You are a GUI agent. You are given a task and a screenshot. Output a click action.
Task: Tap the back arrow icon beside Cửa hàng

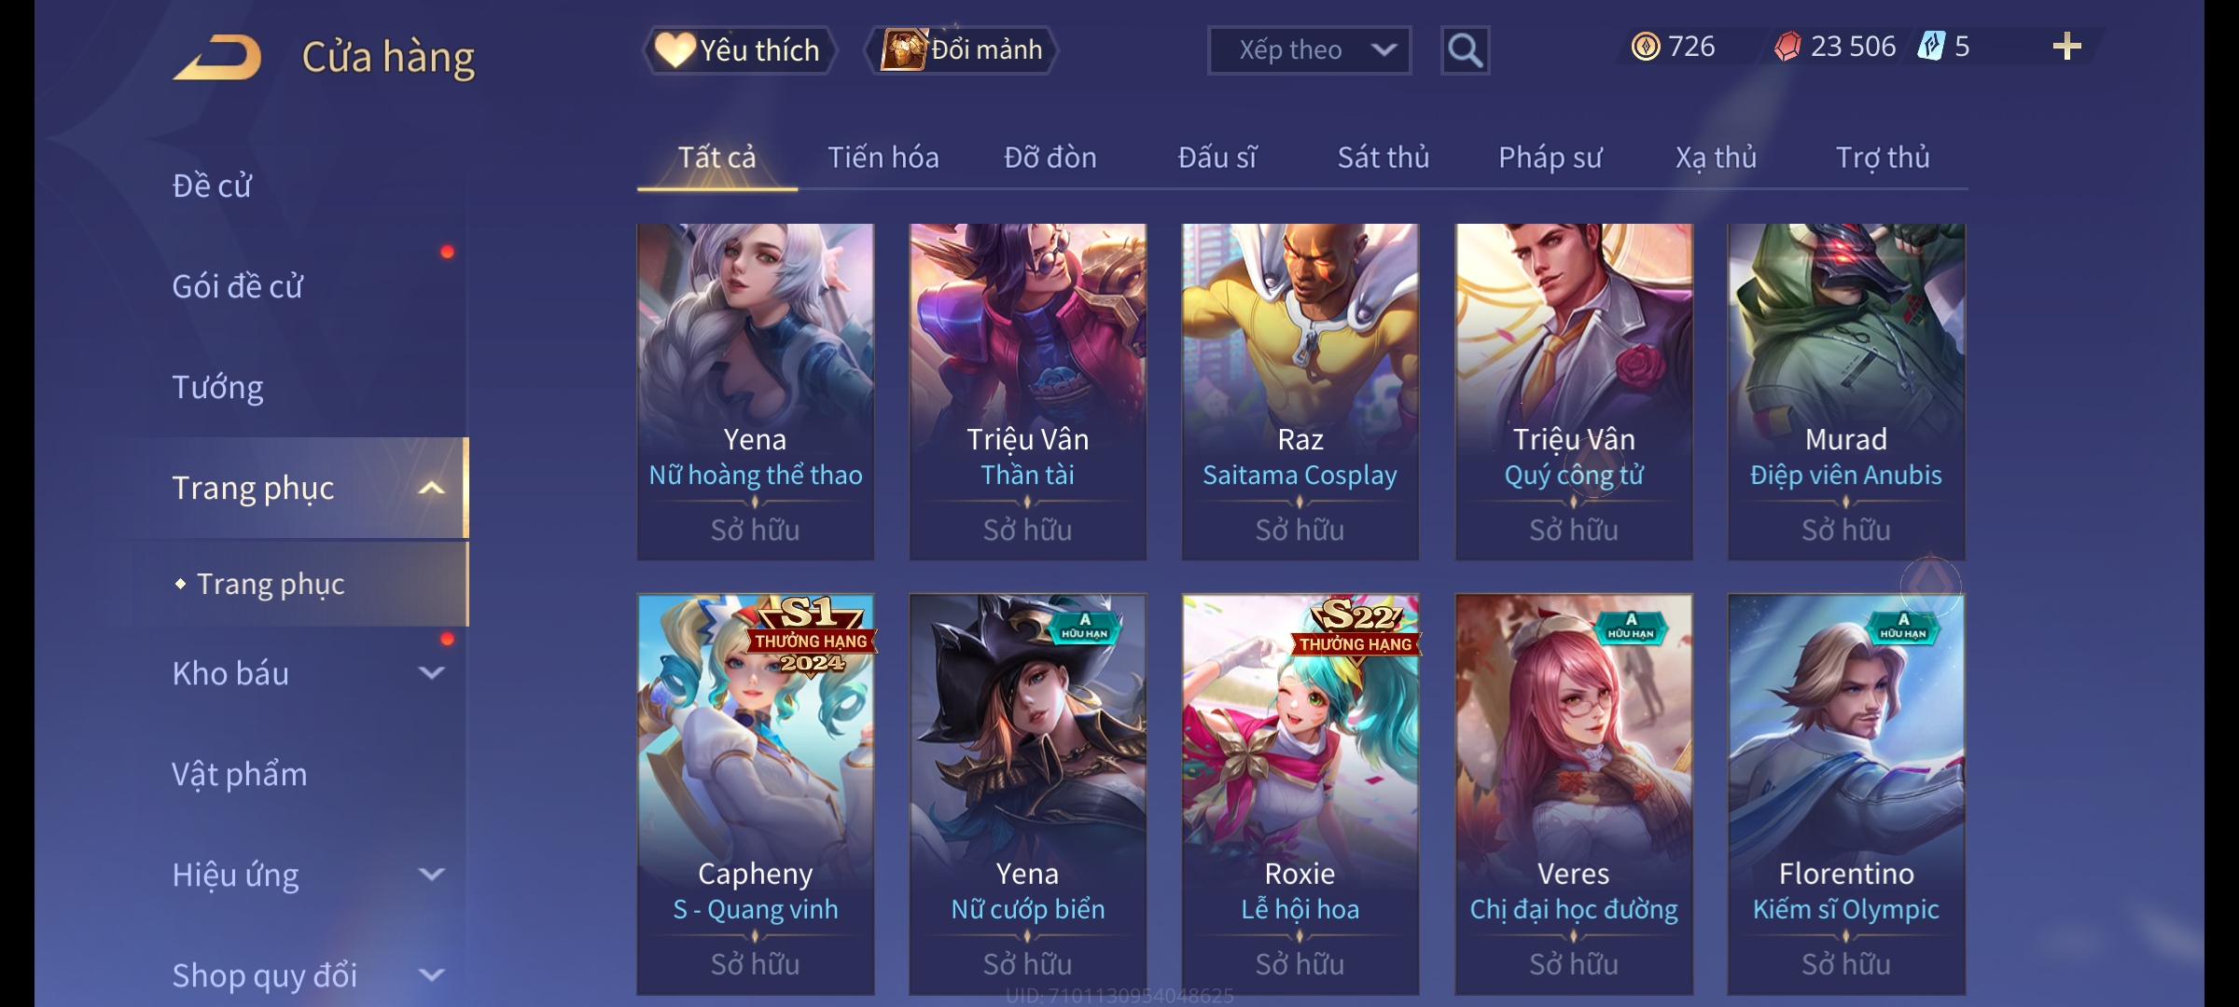[x=217, y=58]
